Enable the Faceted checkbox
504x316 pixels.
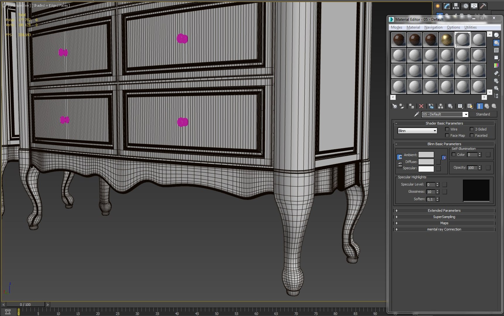(x=472, y=135)
